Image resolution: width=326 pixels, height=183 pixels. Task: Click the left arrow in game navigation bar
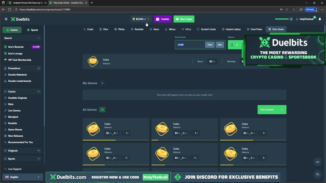(x=85, y=29)
